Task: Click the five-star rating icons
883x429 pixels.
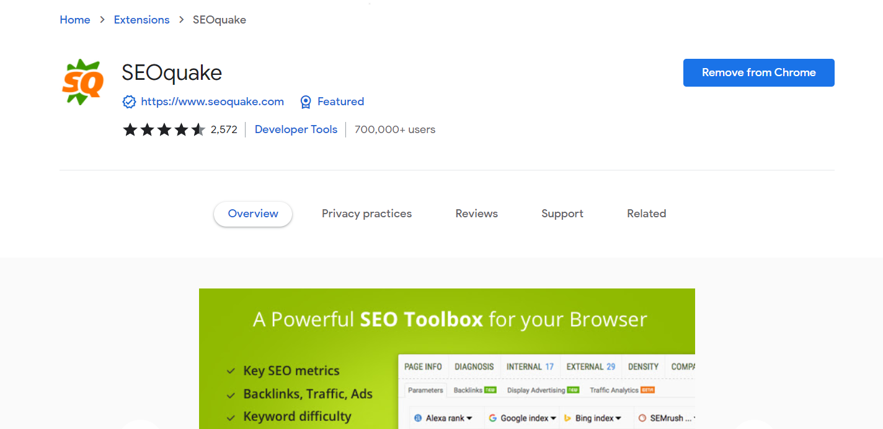Action: (164, 129)
